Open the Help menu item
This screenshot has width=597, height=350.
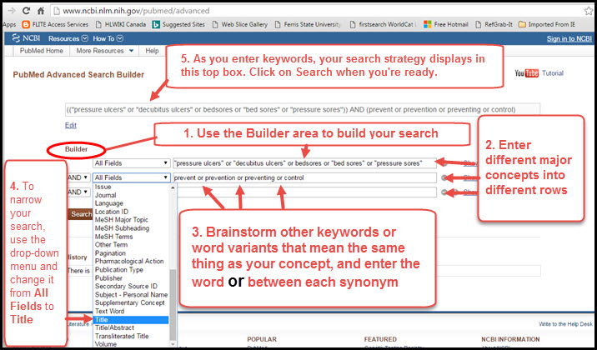(152, 51)
